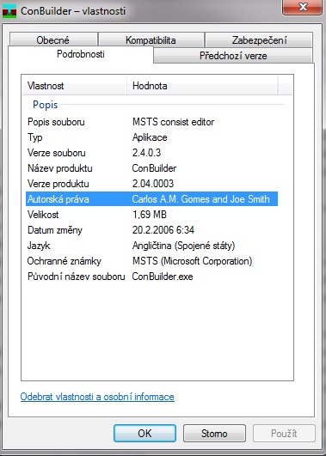Select the Datum změny row label
This screenshot has width=326, height=456.
(x=55, y=230)
